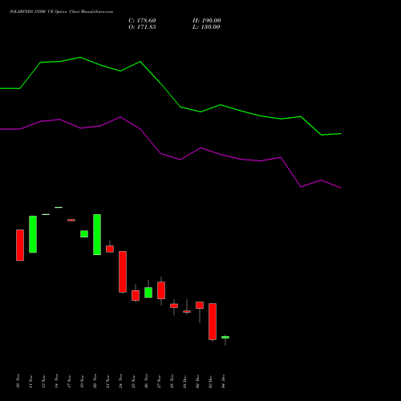Viewport: 401px width, 401px height.
Task: Click the tall green candle for 11 Nov
Action: pos(33,234)
